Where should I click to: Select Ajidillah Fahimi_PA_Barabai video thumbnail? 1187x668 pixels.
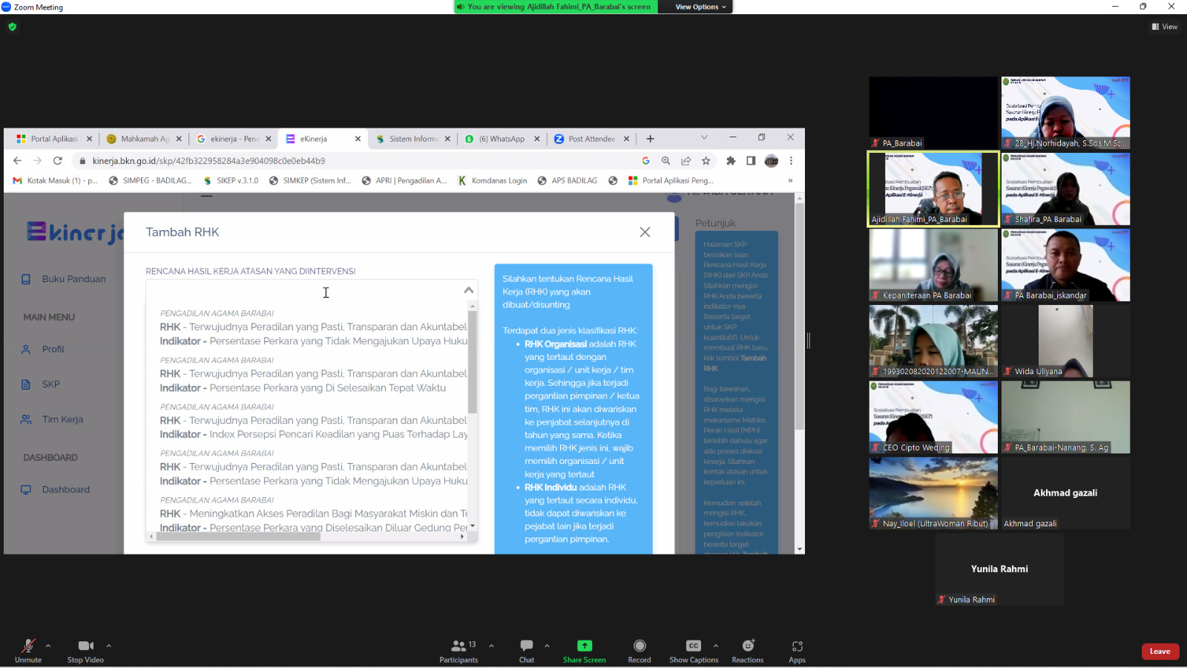[933, 189]
